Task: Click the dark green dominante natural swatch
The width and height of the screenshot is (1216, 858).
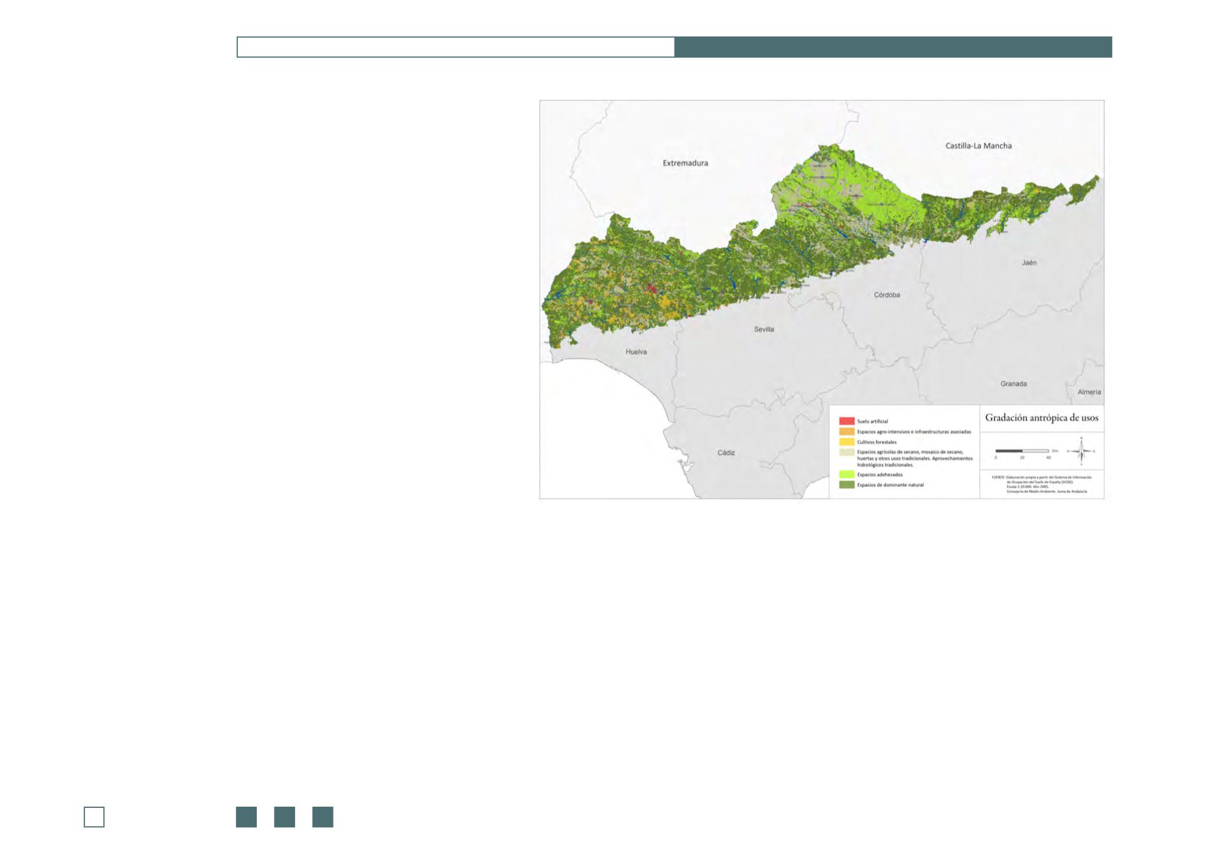Action: point(846,485)
